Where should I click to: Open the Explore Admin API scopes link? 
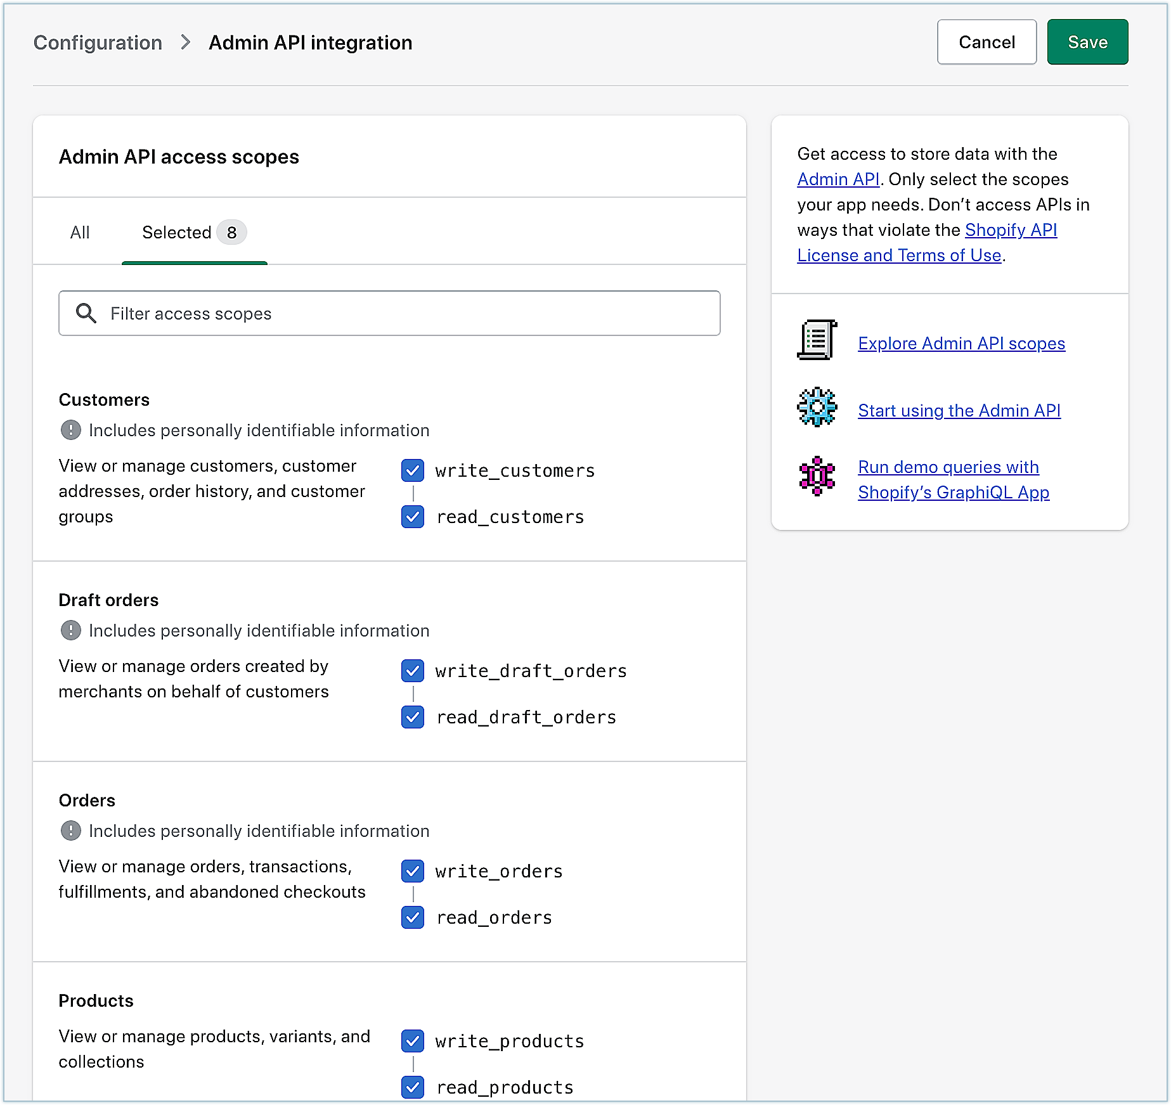point(961,344)
